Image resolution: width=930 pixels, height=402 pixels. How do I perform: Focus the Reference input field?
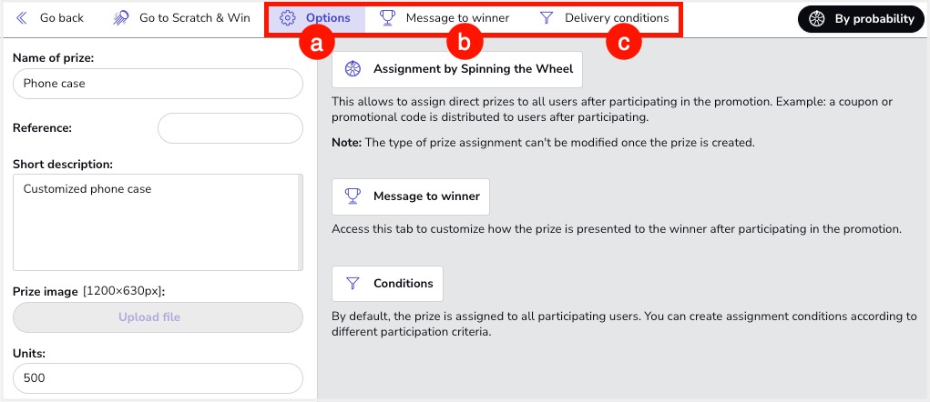(x=230, y=128)
